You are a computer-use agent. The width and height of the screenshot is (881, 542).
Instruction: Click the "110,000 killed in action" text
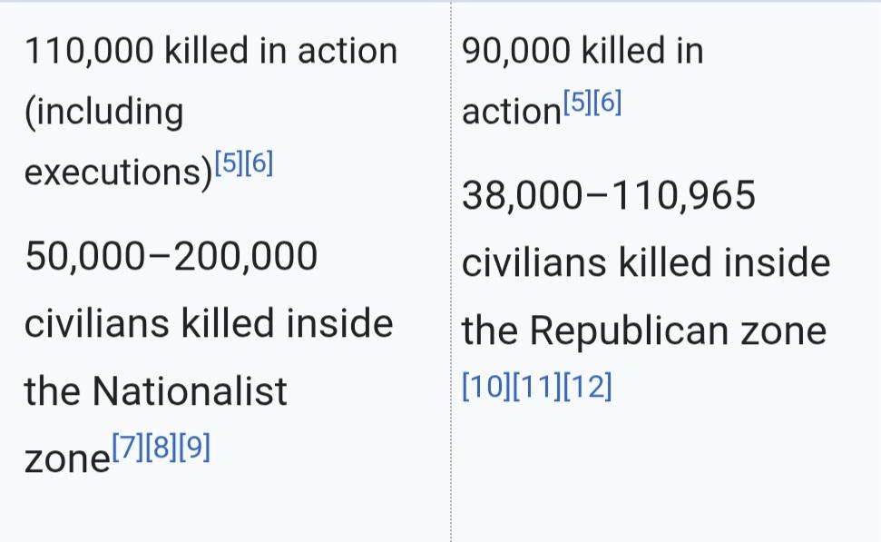click(x=210, y=51)
